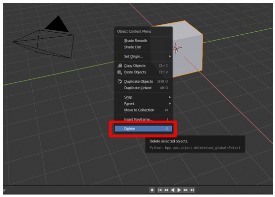Toggle the auto keying record button
275x197 pixels.
152,190
